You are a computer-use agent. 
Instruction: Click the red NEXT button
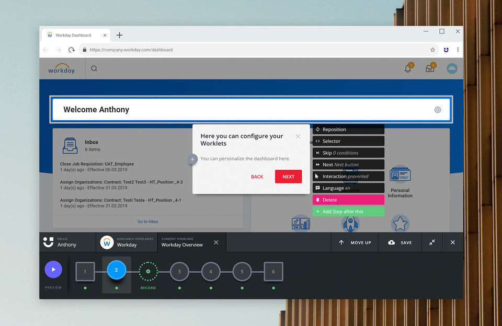click(x=289, y=177)
